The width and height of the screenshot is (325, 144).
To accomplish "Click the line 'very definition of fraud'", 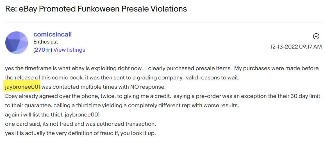I will click(80, 133).
